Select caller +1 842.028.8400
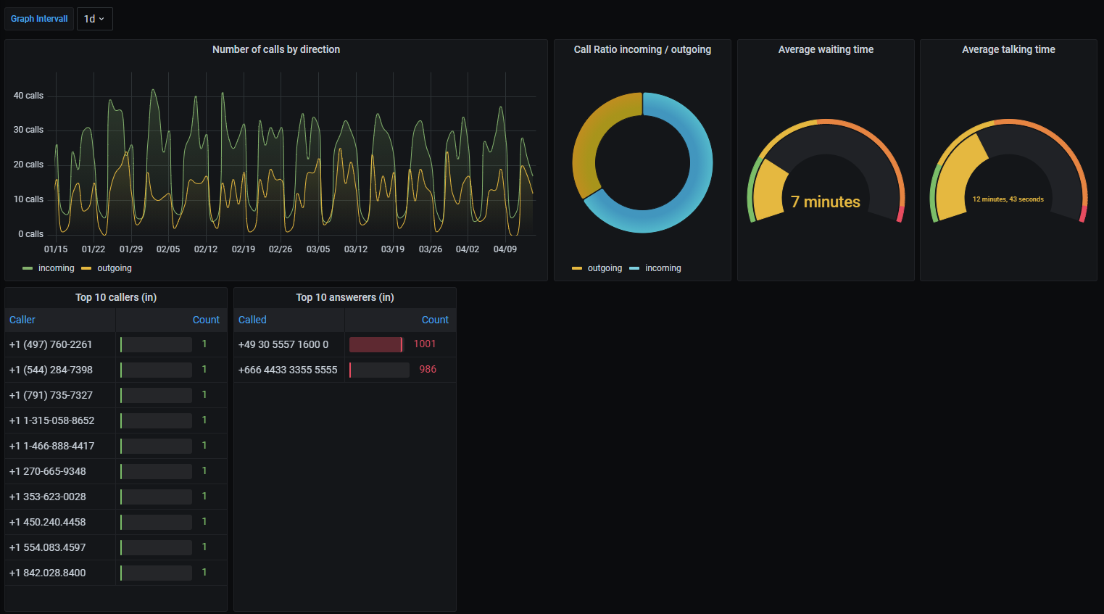Screen dimensions: 1104x614 click(47, 573)
